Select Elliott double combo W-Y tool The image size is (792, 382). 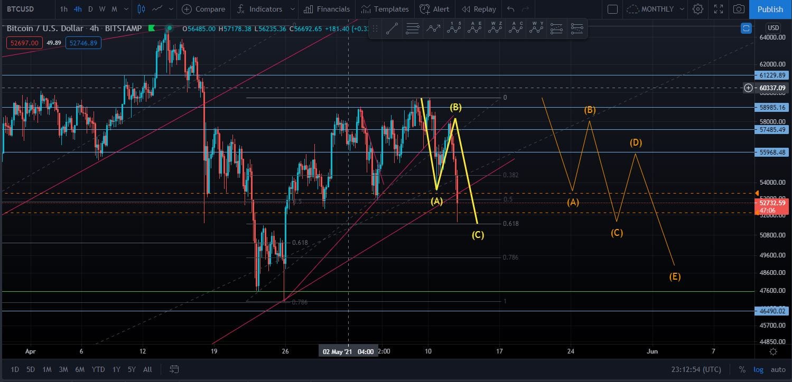(x=536, y=29)
